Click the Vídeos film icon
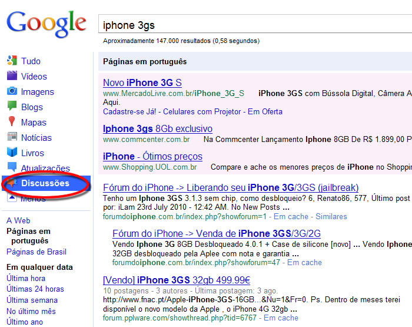 pos(12,76)
